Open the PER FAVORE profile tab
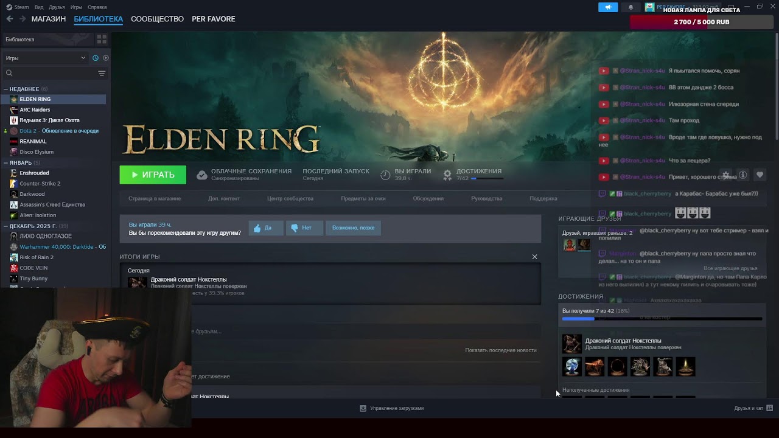 [214, 19]
